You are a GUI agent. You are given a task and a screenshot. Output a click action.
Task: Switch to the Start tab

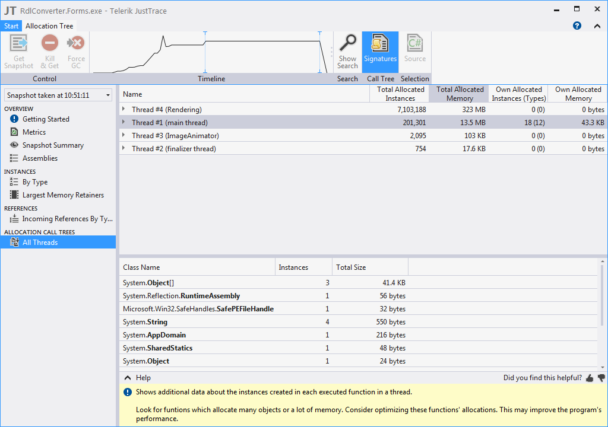(11, 26)
